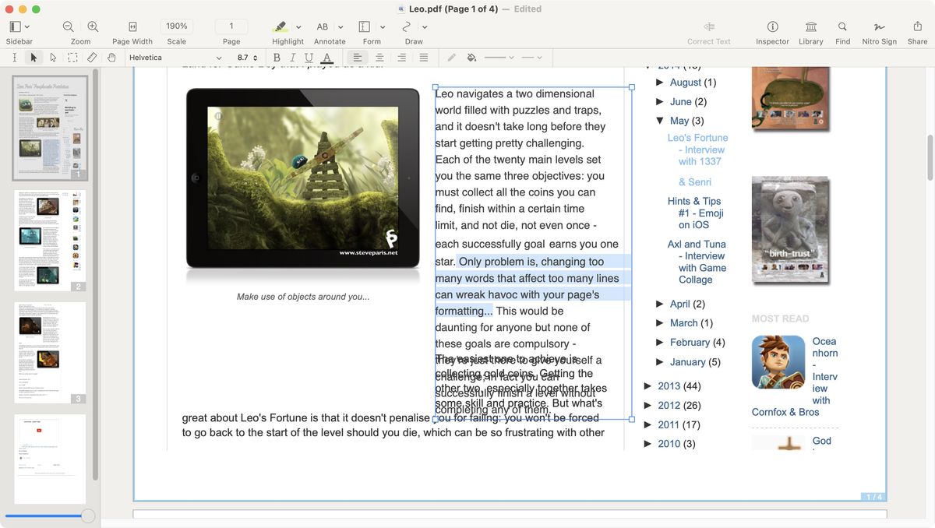Screen dimensions: 935x528
Task: Select the Highlight tool
Action: [281, 26]
